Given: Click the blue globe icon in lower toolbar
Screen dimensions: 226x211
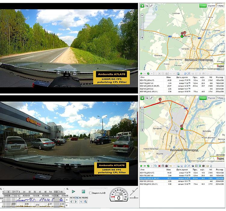Looking at the screenshot, I should [x=193, y=166].
